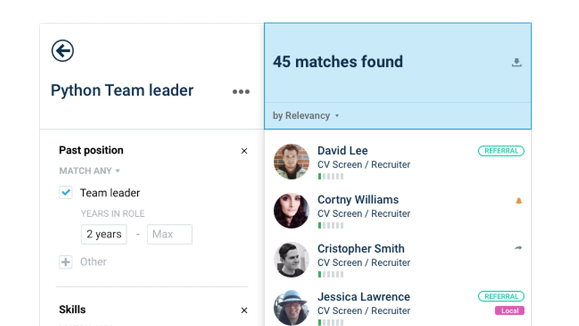Click Cristopher Smith's relevancy score bar
Viewport: 579px width, 326px height.
(x=330, y=274)
